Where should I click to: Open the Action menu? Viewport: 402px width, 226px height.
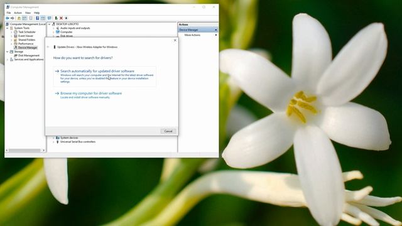18,13
